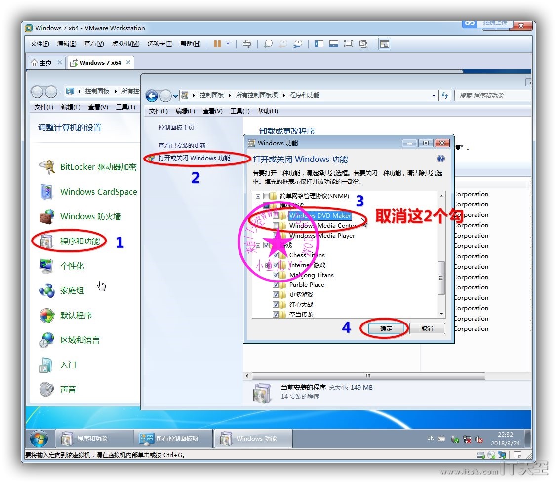Click the send Ctrl+Alt+Del toolbar icon
Viewport: 557px width, 484px height.
[x=247, y=44]
